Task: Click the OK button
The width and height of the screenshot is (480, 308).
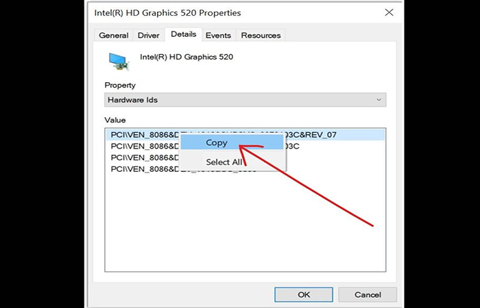Action: 304,294
